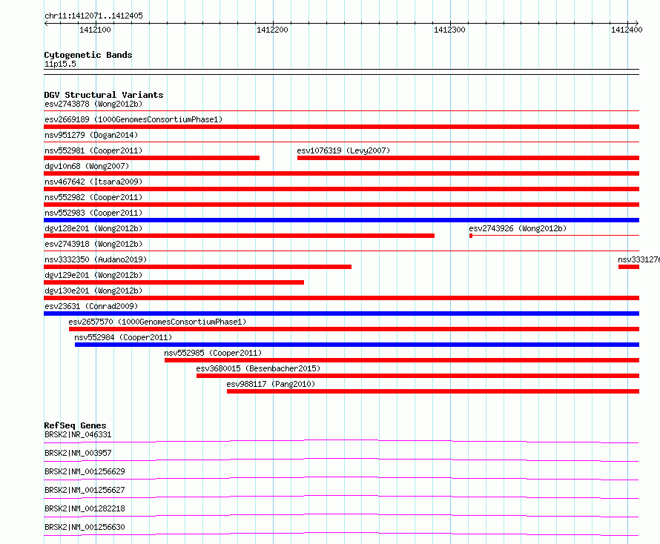The height and width of the screenshot is (544, 660).
Task: Open BRSK2|NR_046331 gene transcript
Action: pyautogui.click(x=78, y=434)
